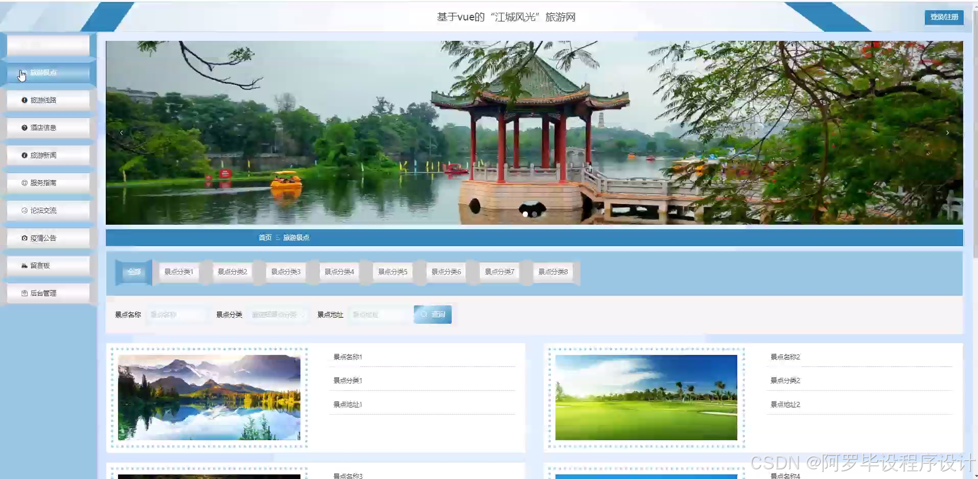Click the 景点名称4 title text

click(785, 476)
